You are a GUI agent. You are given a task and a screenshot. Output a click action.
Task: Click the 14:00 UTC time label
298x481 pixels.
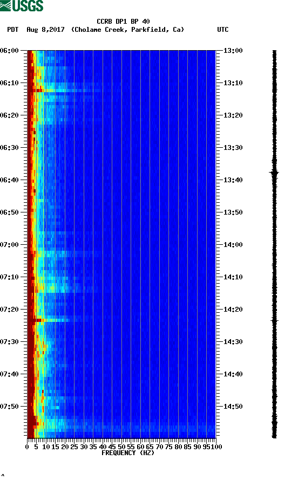(x=233, y=245)
